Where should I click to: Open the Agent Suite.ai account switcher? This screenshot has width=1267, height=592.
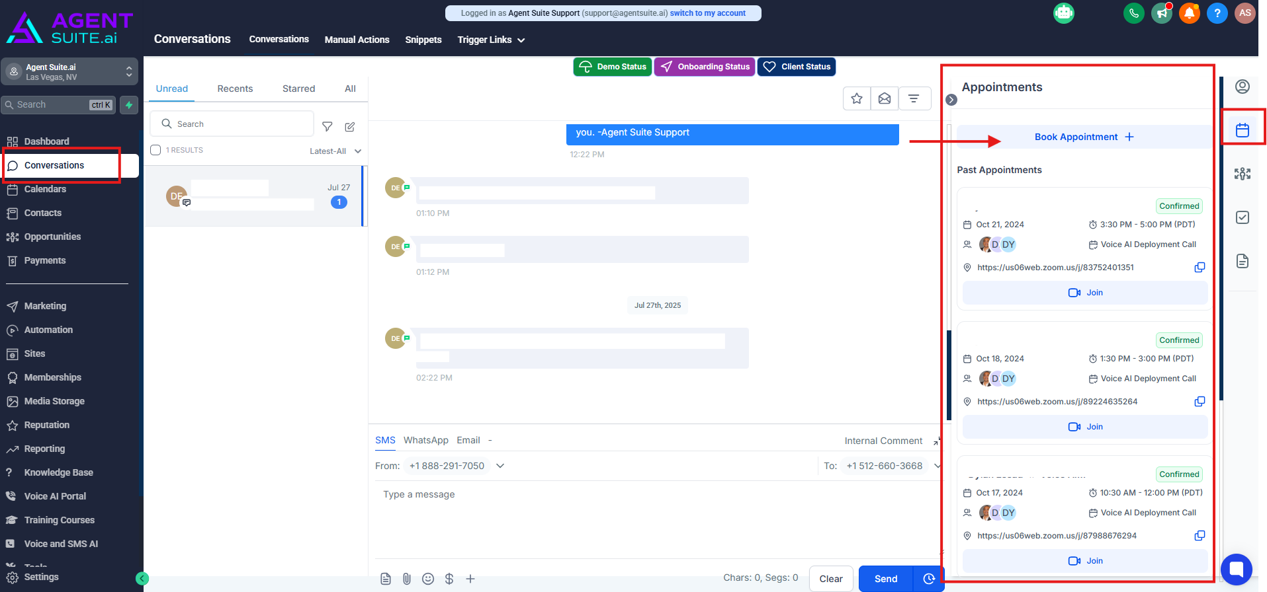click(69, 71)
